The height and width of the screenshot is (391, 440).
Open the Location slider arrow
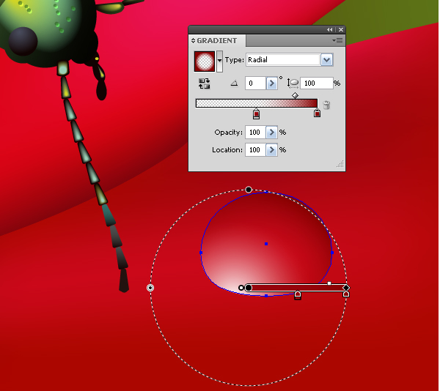(271, 150)
